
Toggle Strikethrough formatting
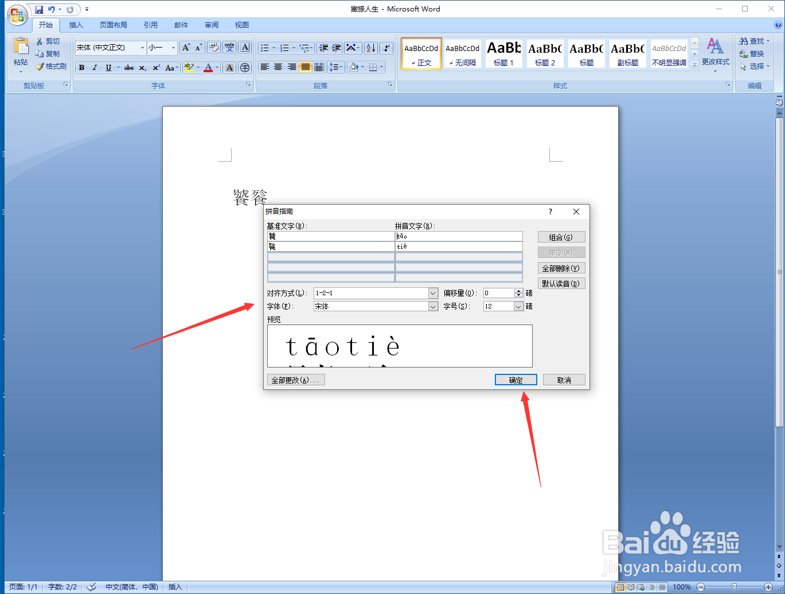pos(129,68)
